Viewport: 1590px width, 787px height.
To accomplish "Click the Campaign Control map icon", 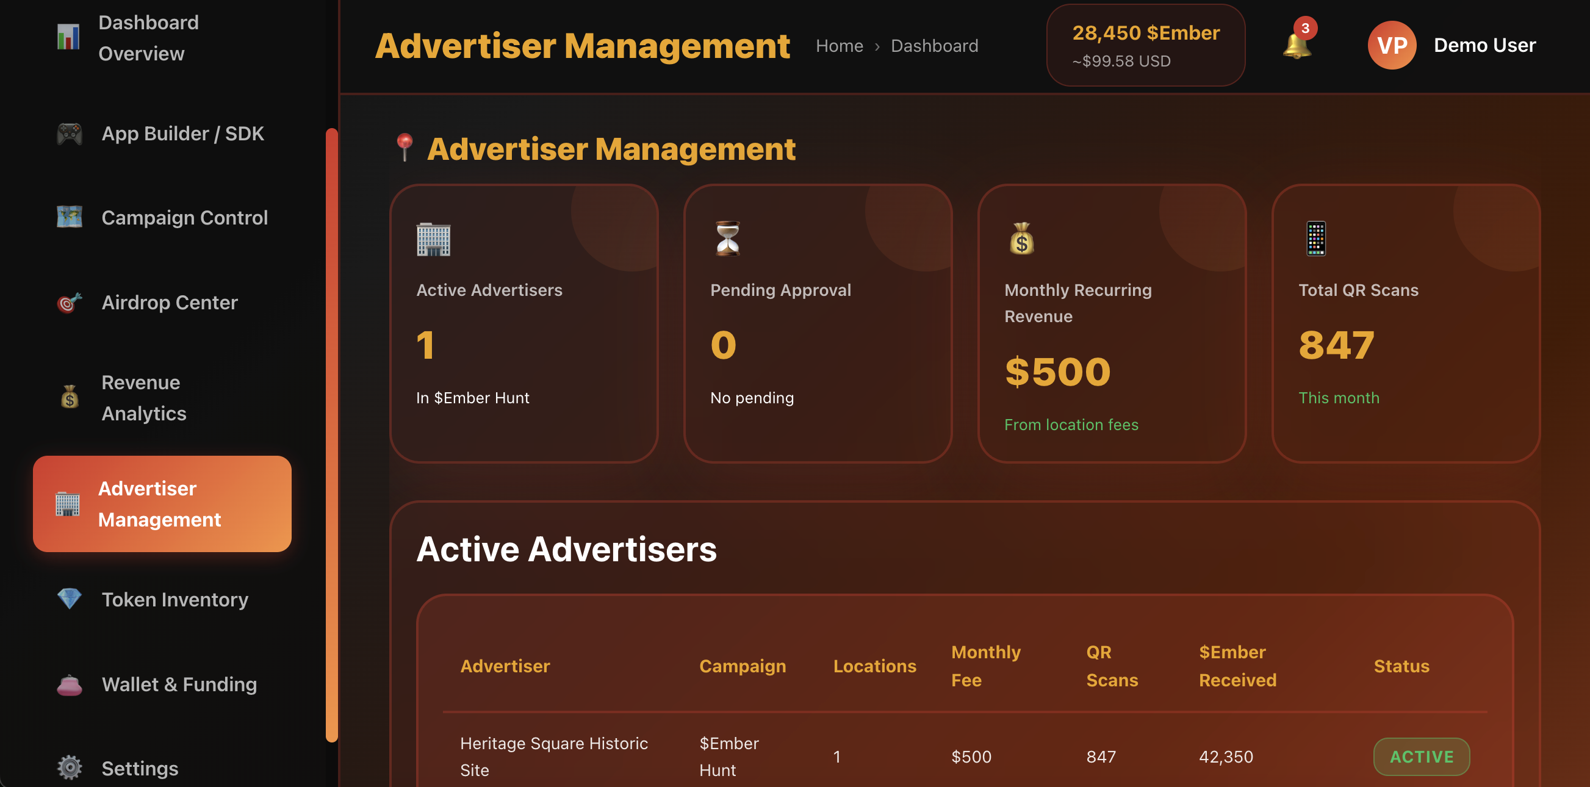I will point(70,217).
